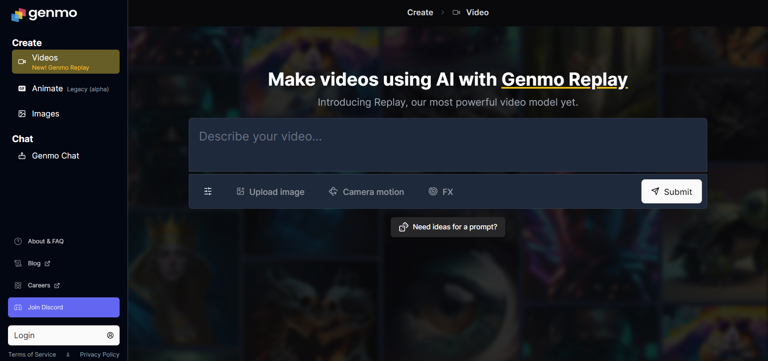Click the paper plane icon in Submit
The image size is (768, 361).
pyautogui.click(x=655, y=191)
